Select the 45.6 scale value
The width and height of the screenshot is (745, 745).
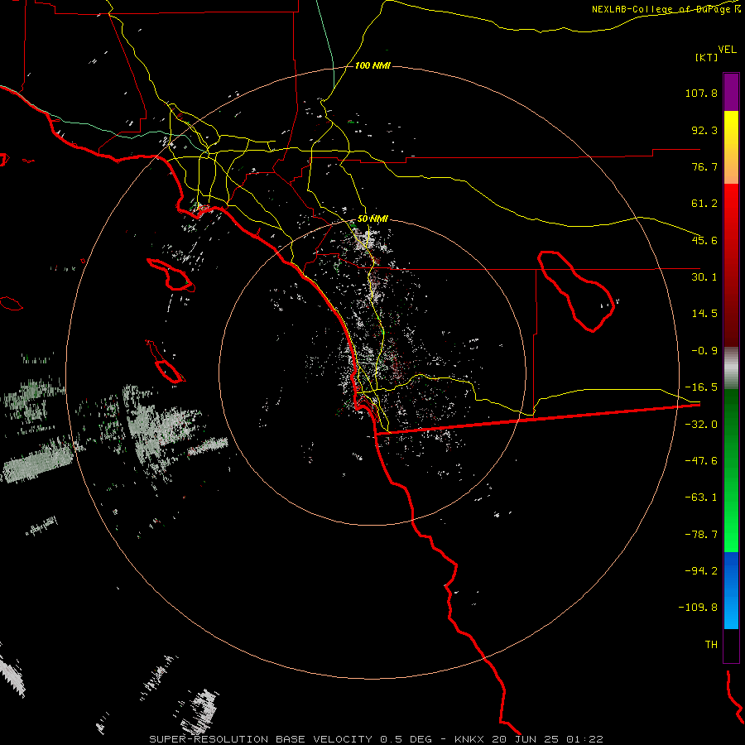pyautogui.click(x=704, y=240)
